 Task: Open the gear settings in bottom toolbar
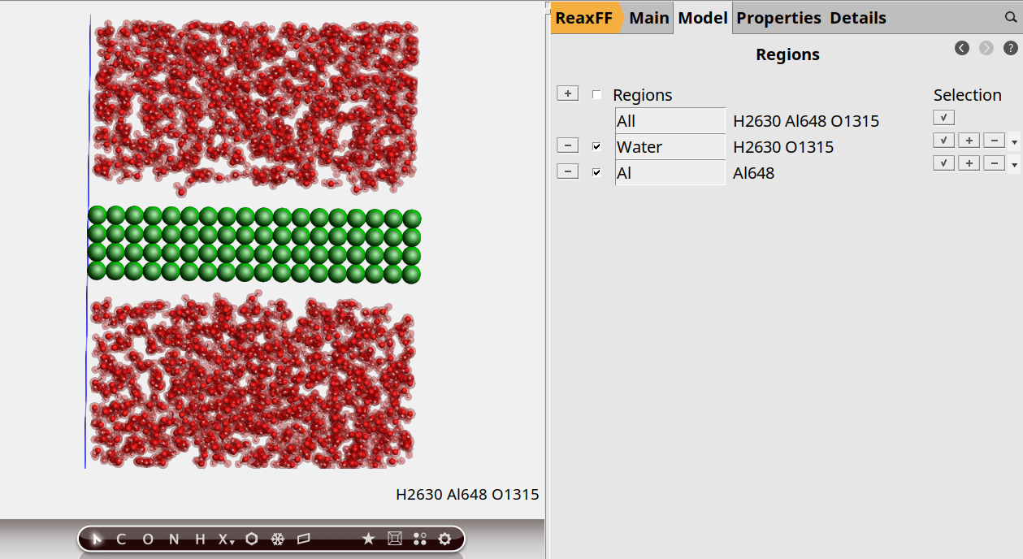[x=444, y=539]
